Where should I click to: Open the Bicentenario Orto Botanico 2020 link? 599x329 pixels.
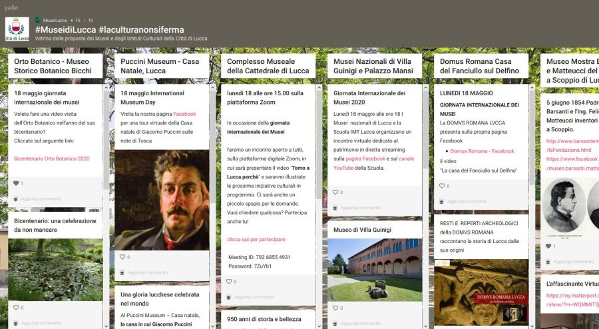(51, 159)
